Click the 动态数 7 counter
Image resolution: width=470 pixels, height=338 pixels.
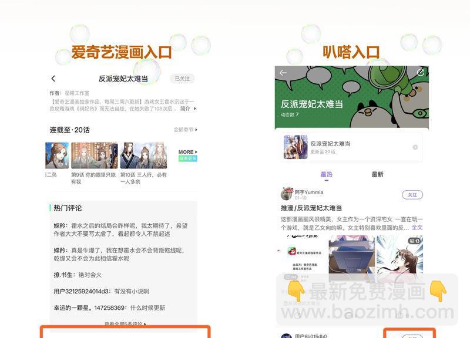pyautogui.click(x=290, y=114)
